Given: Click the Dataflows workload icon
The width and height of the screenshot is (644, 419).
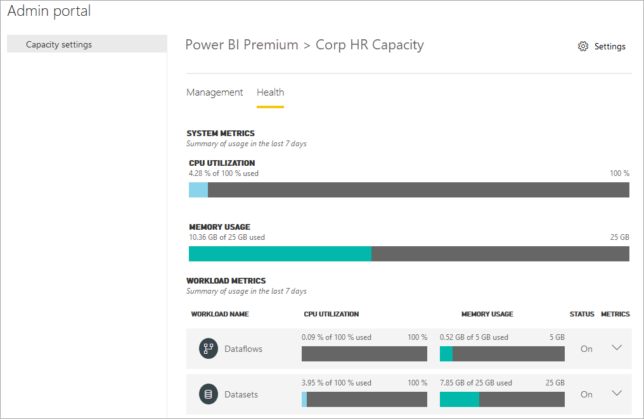Looking at the screenshot, I should click(209, 349).
